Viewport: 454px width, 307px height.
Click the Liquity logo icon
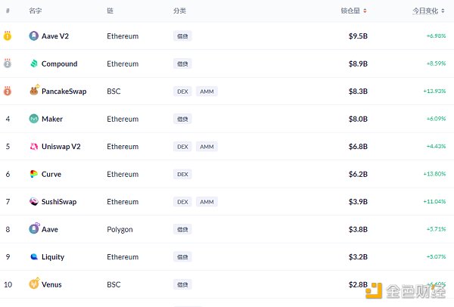tap(34, 256)
